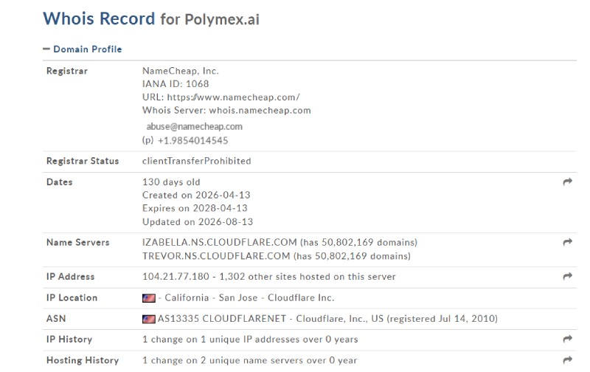Open share arrow in Dates row

click(x=567, y=182)
